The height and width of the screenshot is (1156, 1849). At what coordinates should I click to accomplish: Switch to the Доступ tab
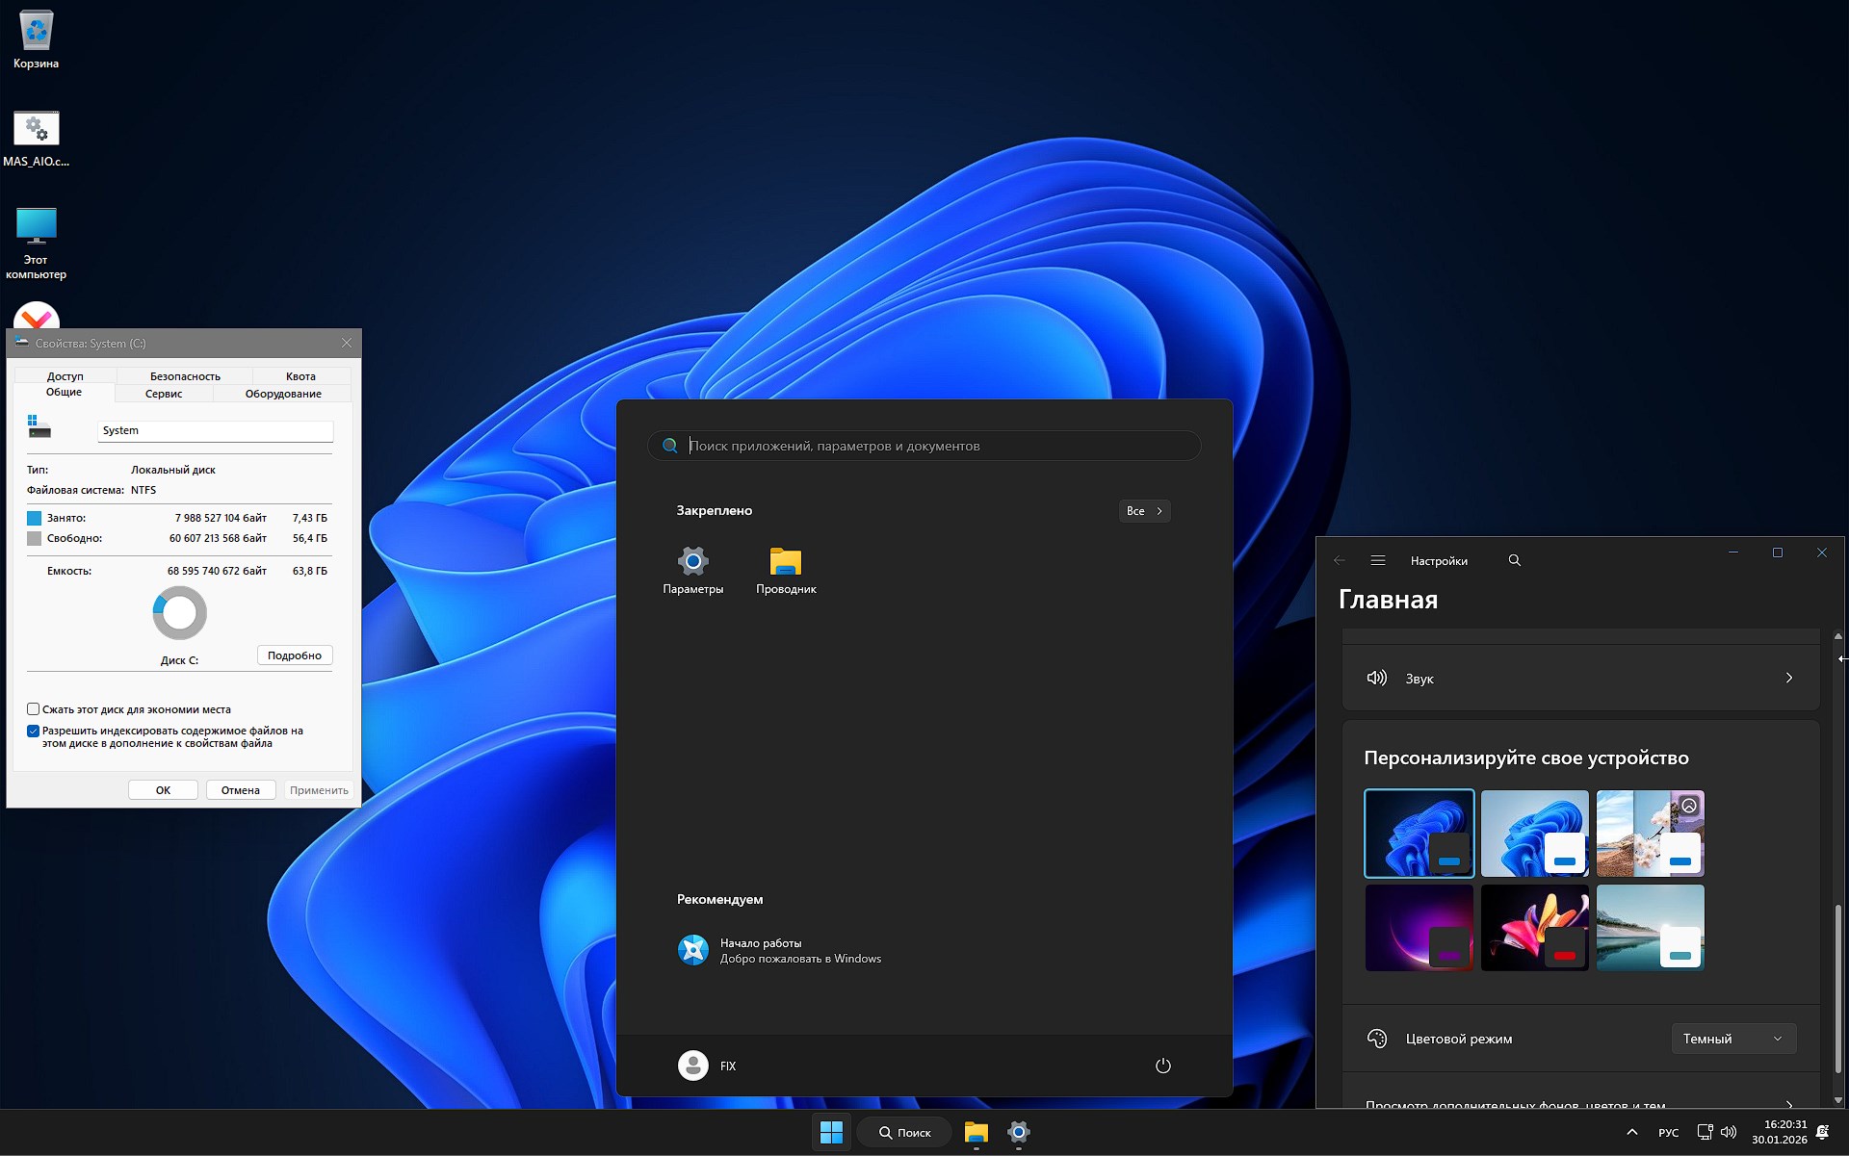pos(65,376)
